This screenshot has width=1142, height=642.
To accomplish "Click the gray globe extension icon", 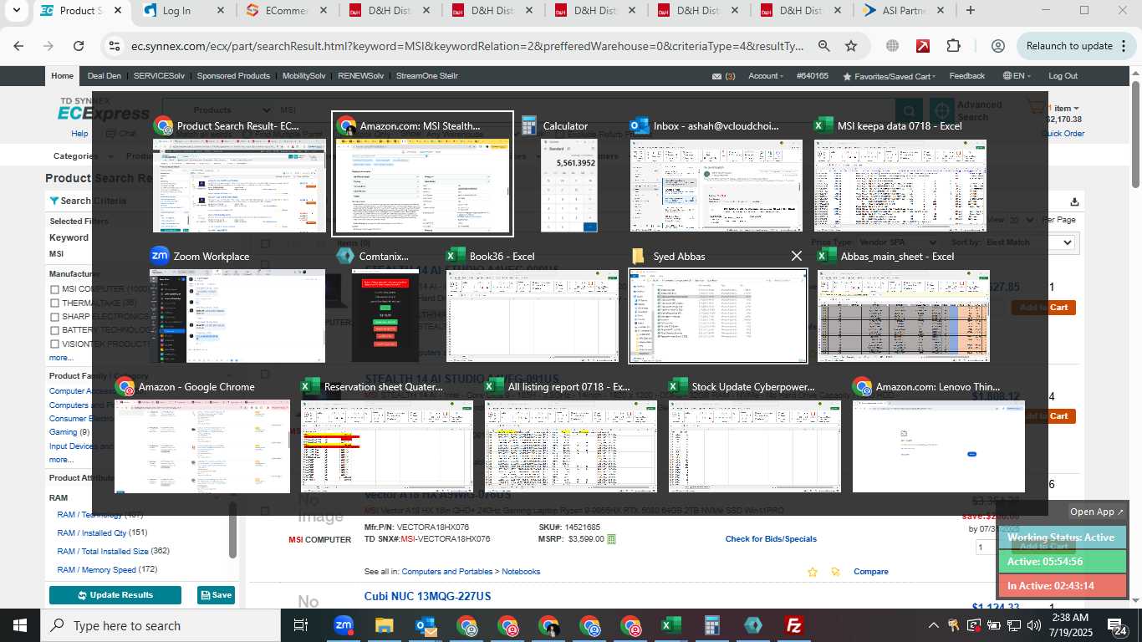I will [x=893, y=46].
